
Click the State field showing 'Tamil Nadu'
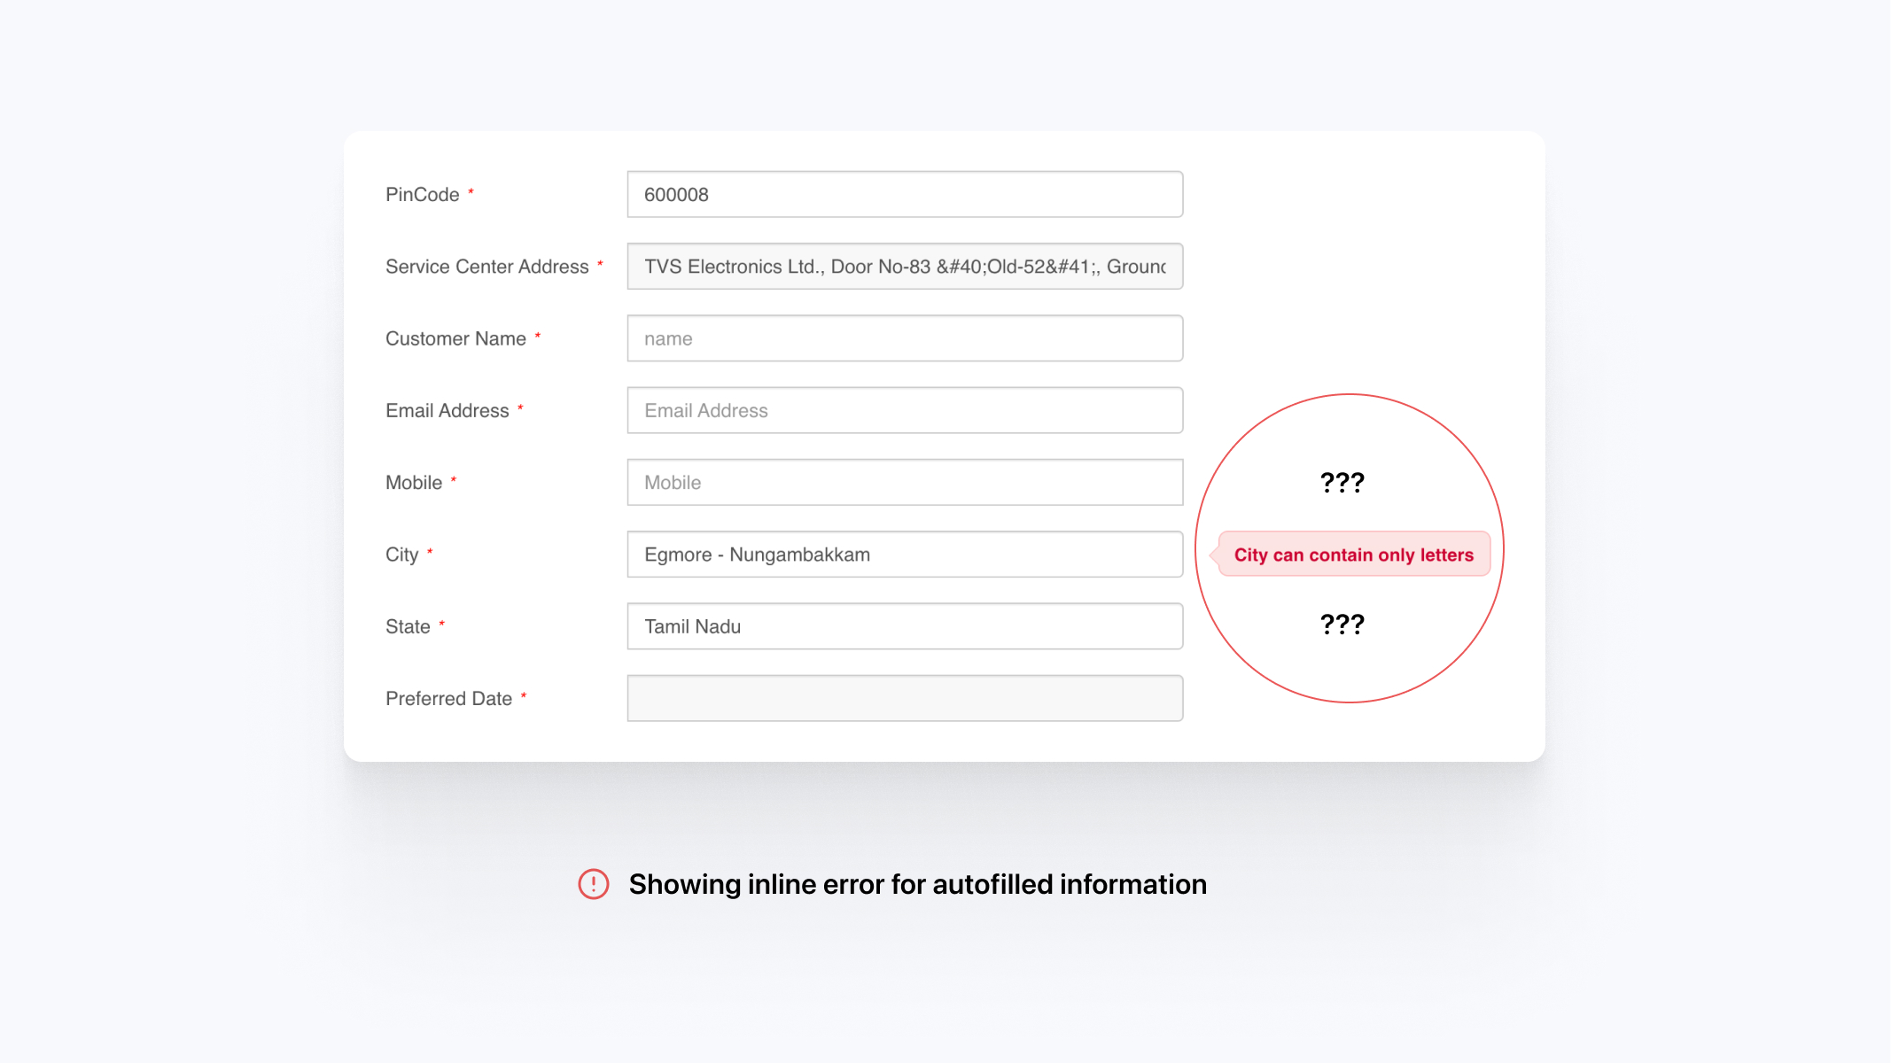[904, 625]
